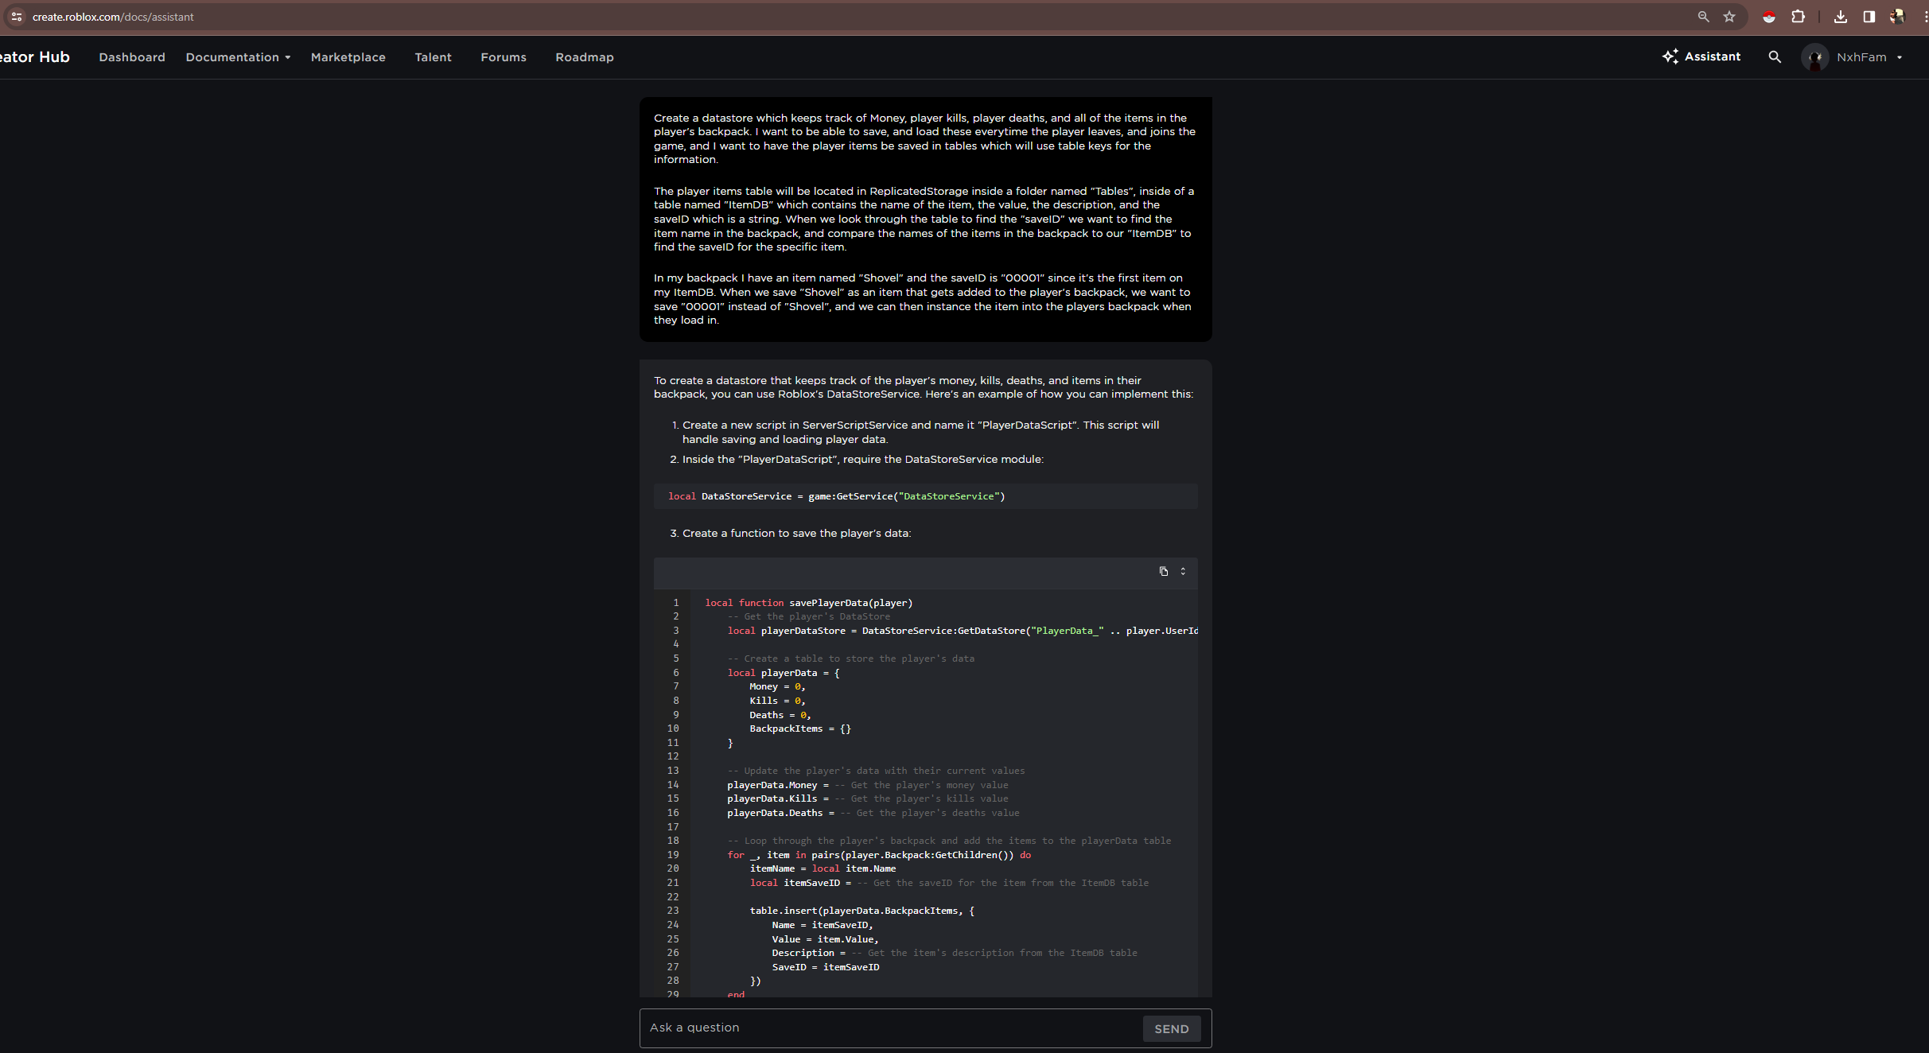Click the Pokéball extension icon
Screen dimensions: 1929x1053
coord(1769,16)
